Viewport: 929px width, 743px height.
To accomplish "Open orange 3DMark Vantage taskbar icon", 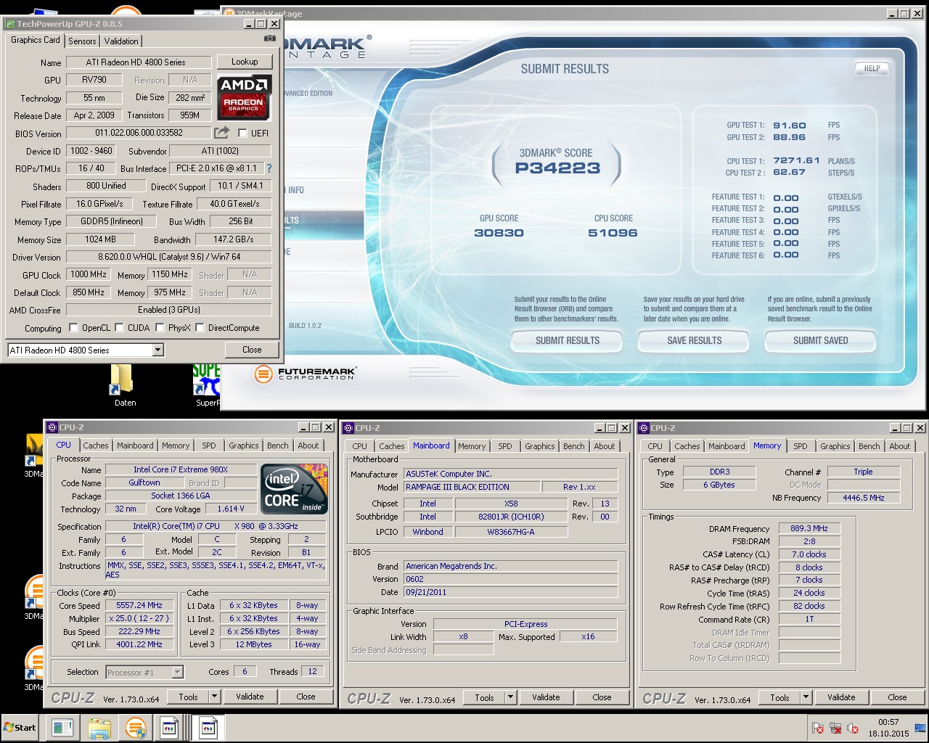I will pos(135,727).
